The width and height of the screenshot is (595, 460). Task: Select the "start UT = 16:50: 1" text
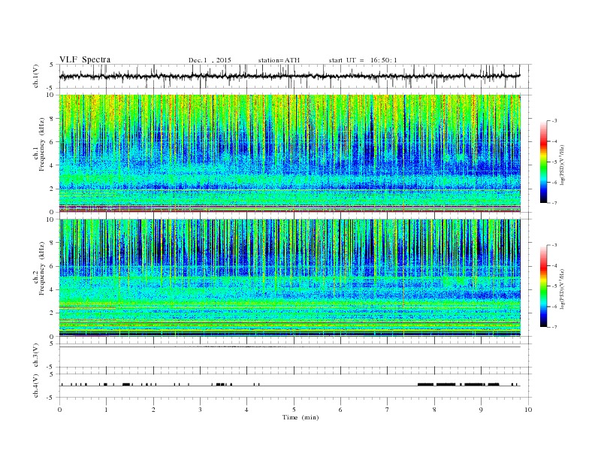coord(363,60)
